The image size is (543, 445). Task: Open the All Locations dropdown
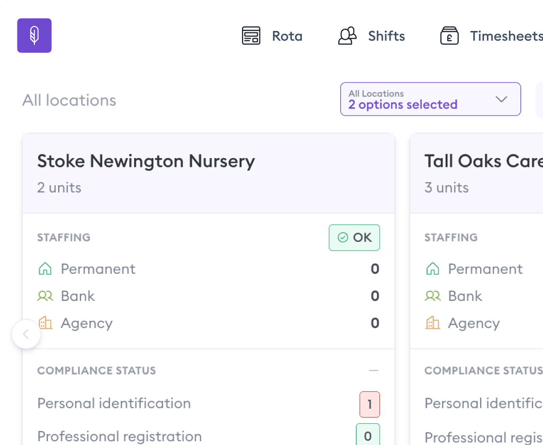pos(430,99)
